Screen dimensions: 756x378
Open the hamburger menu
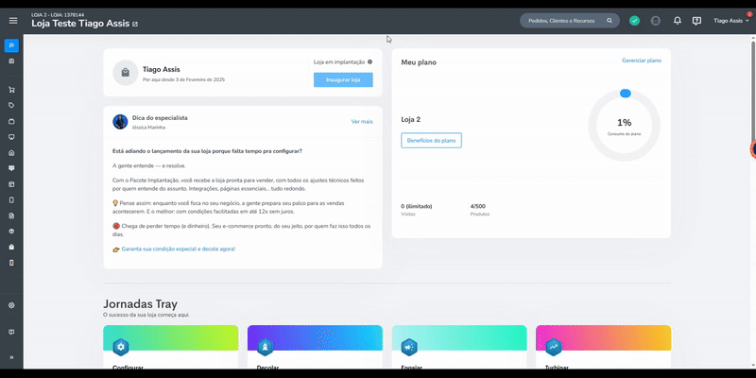[13, 20]
